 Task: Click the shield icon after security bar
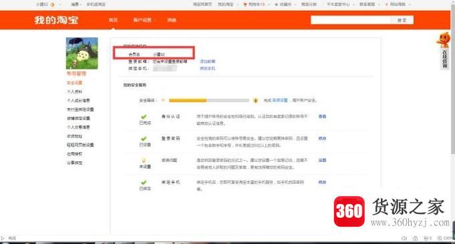pos(256,101)
